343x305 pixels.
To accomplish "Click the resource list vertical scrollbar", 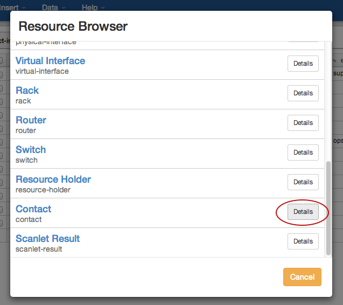I will click(328, 207).
